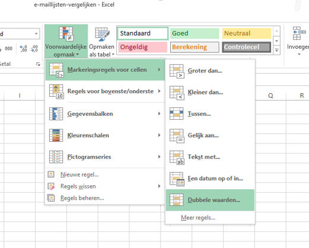Select the Een datum op of in icon
The width and height of the screenshot is (309, 248).
pos(177,179)
